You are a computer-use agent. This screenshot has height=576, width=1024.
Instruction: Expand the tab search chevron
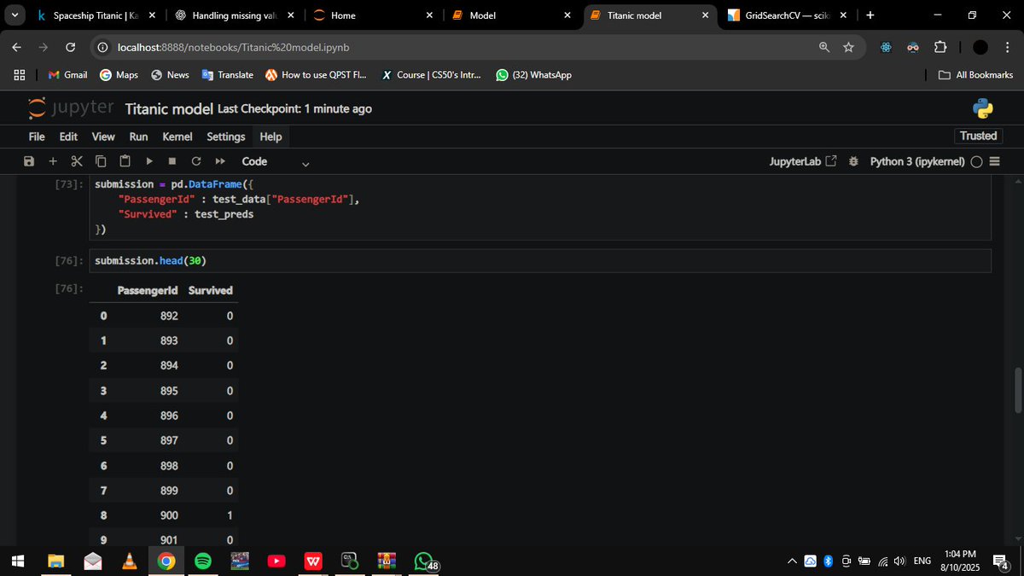click(x=15, y=15)
